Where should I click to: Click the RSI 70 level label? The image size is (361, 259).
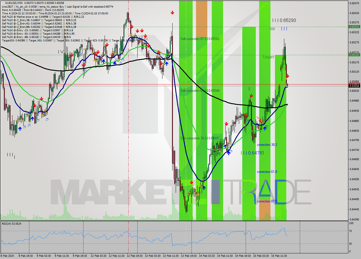point(351,231)
